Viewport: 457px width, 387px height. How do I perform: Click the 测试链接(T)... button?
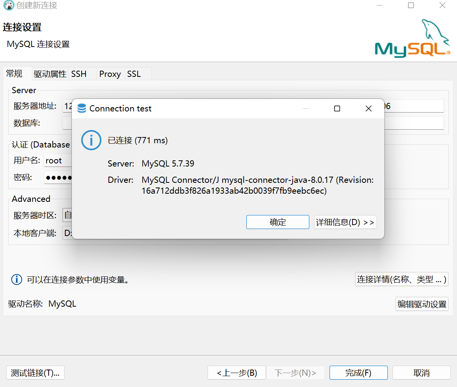pyautogui.click(x=35, y=373)
